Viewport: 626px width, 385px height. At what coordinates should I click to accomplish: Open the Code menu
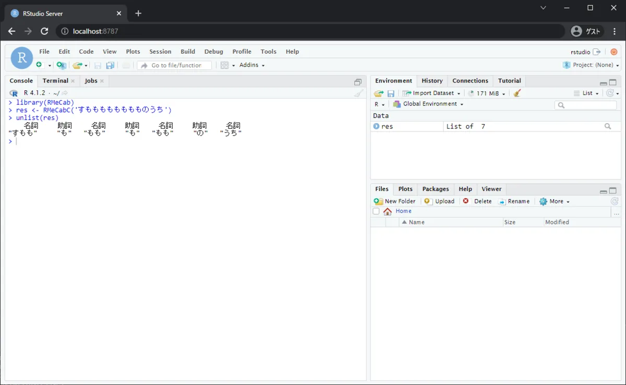pos(86,52)
